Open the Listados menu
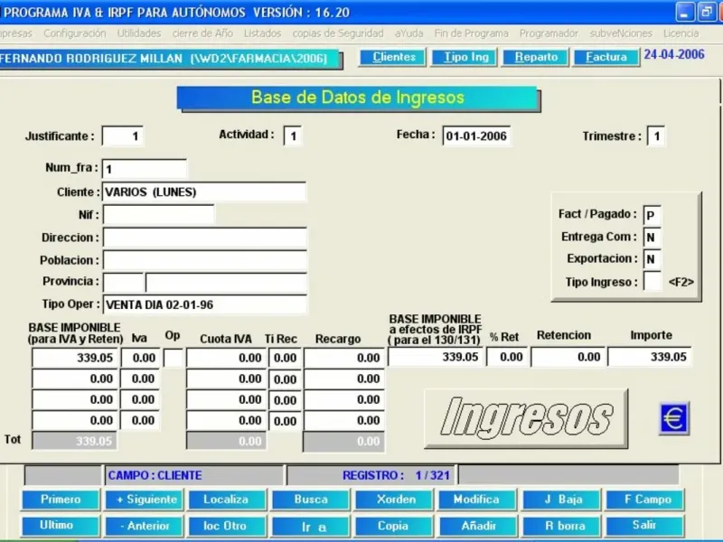The height and width of the screenshot is (542, 723). 262,33
